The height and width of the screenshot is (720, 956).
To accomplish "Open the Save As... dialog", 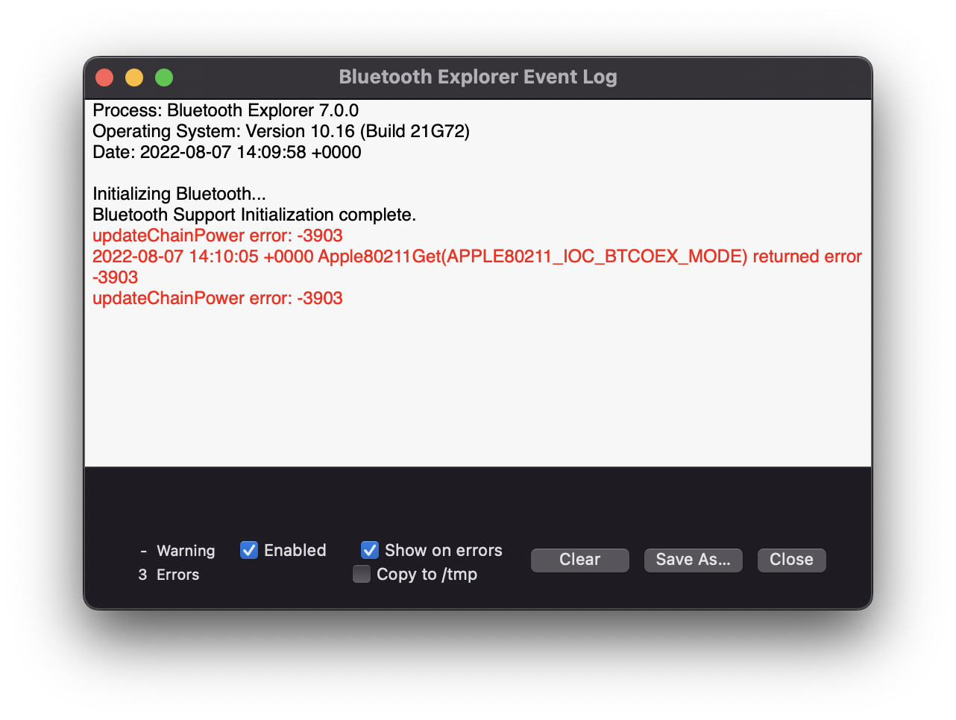I will 693,560.
